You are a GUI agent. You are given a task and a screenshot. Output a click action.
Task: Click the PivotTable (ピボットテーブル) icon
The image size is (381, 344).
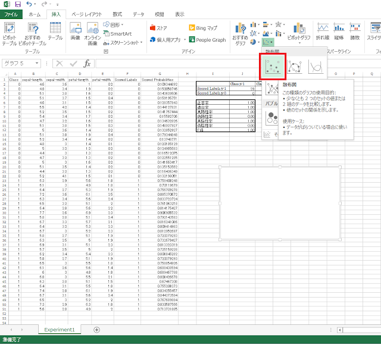10,33
